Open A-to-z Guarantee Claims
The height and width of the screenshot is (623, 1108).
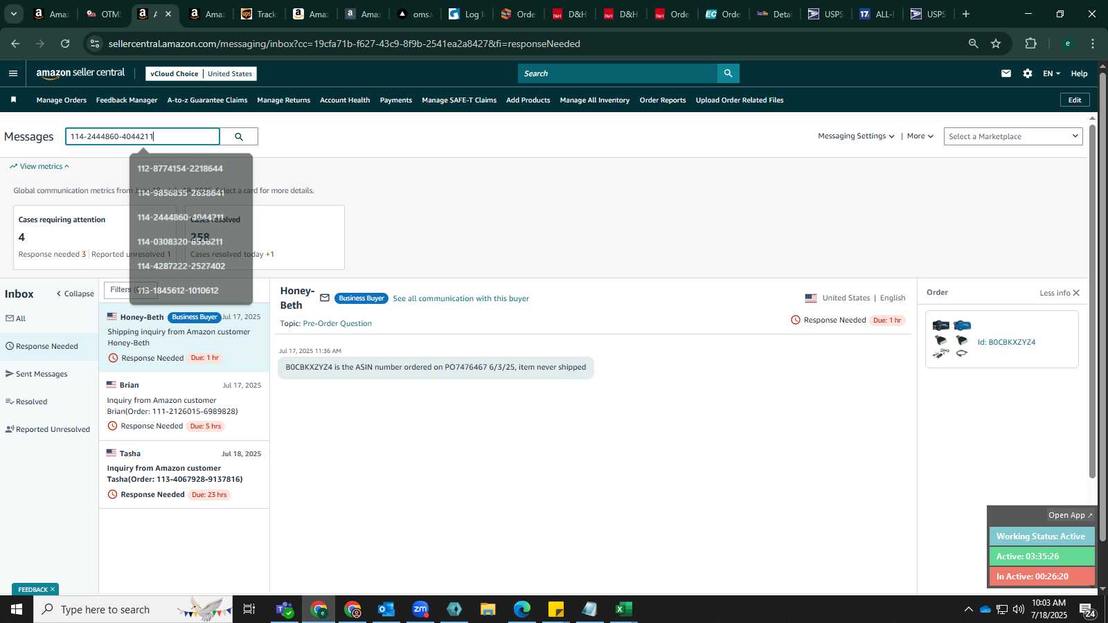(207, 100)
